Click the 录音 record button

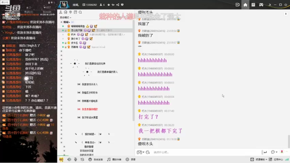click(130, 159)
